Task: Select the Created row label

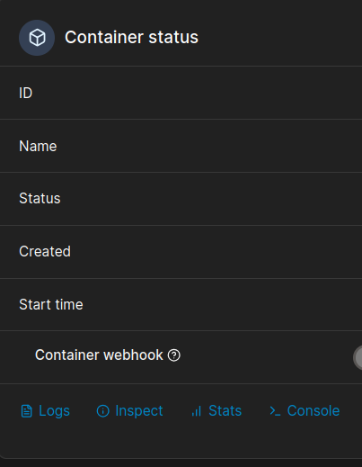Action: [x=45, y=251]
